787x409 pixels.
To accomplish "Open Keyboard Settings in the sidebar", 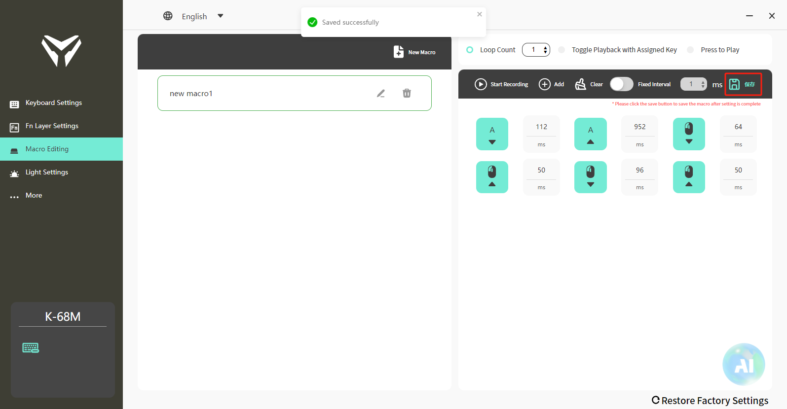I will 54,103.
